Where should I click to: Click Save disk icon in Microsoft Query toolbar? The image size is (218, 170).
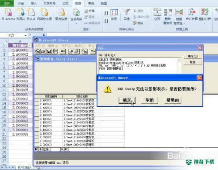pyautogui.click(x=49, y=51)
